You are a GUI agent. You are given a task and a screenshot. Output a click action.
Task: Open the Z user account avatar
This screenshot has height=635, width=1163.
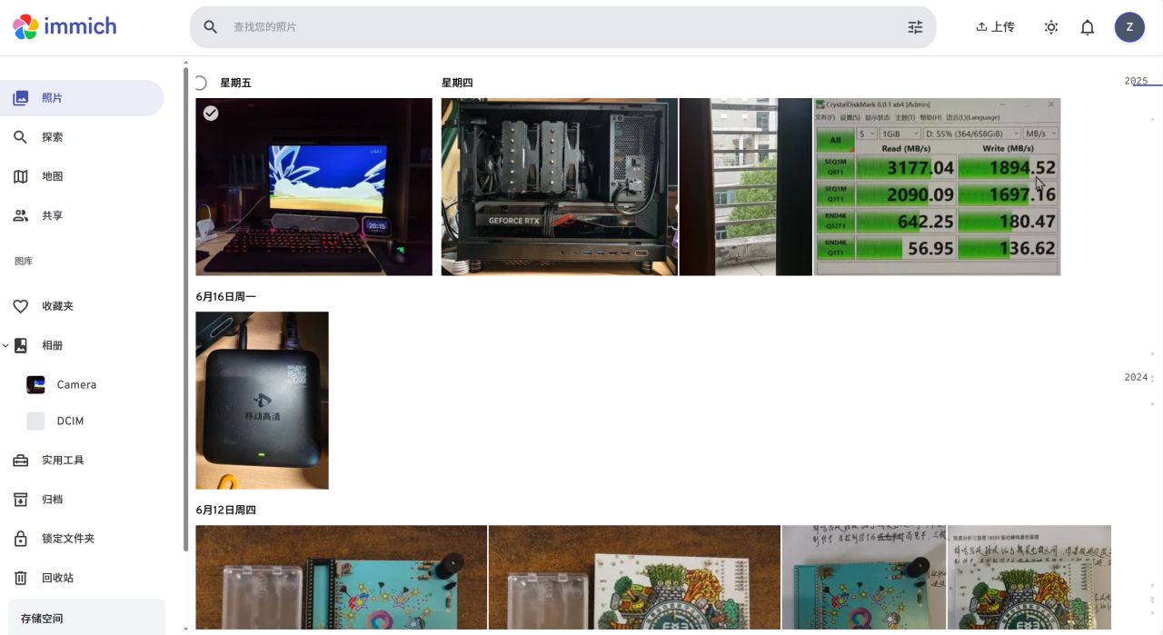[x=1129, y=27]
